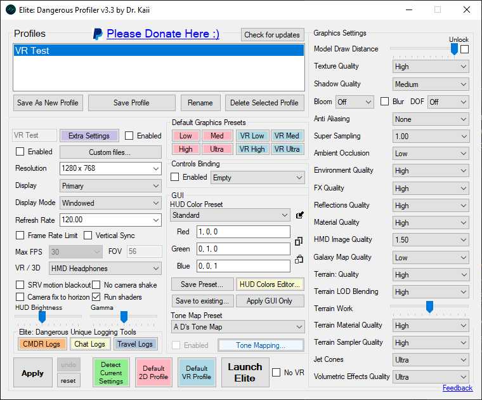The image size is (482, 400).
Task: Open the Super Sampling dropdown
Action: pyautogui.click(x=431, y=137)
